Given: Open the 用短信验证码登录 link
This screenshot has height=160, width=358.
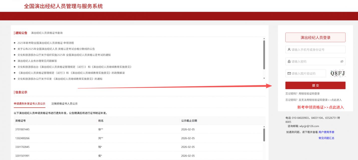Looking at the screenshot, I should tap(309, 93).
